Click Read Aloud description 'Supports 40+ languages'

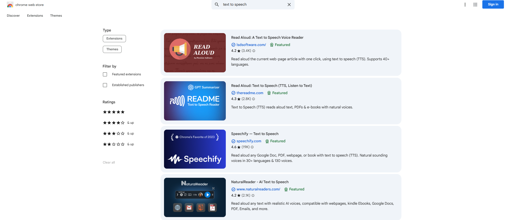point(310,62)
